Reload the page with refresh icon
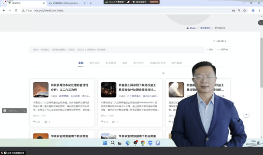 click(16, 10)
